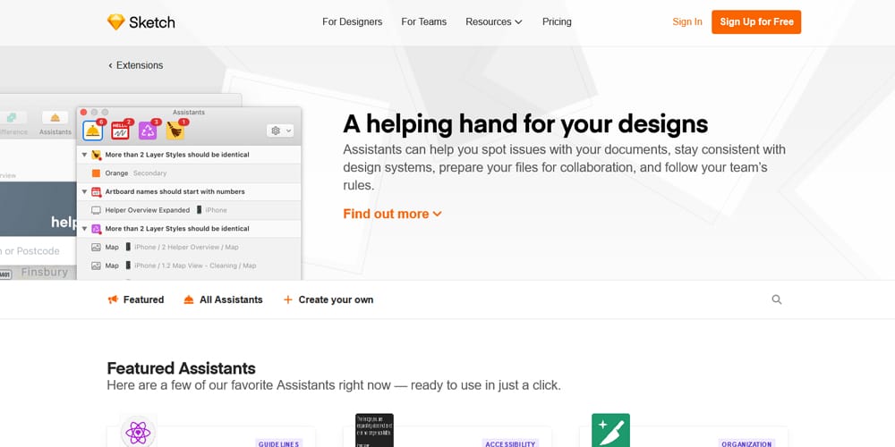Select the bell assistant icon with badge 6
Image resolution: width=895 pixels, height=447 pixels.
[93, 131]
